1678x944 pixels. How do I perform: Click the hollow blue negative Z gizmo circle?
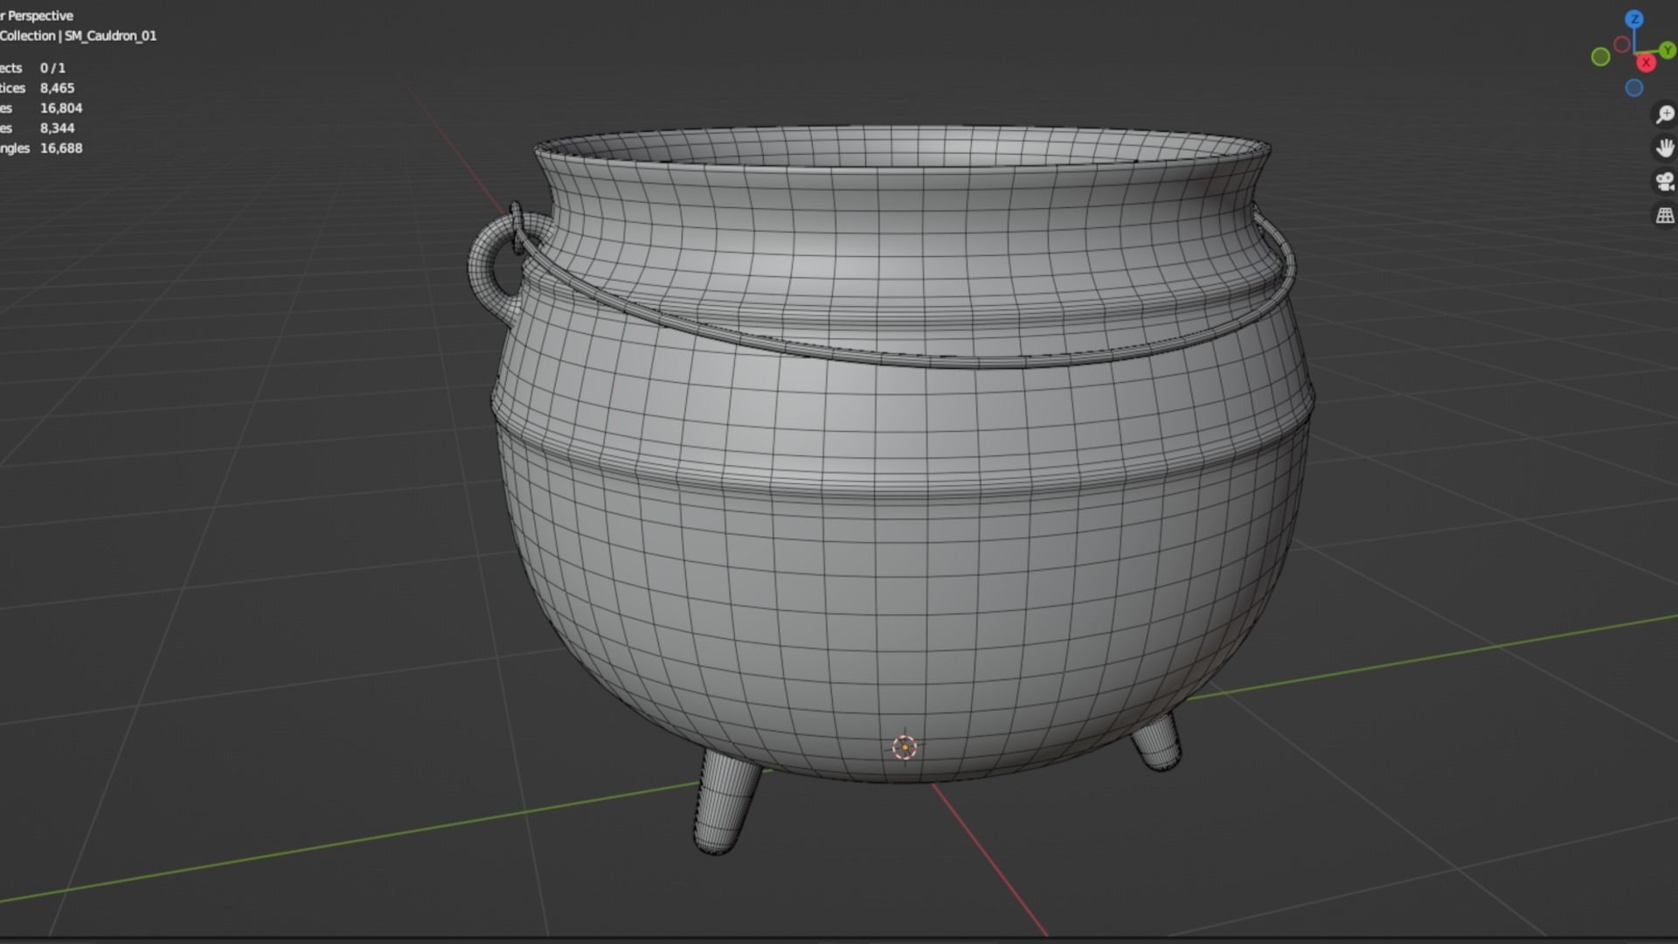[x=1634, y=87]
